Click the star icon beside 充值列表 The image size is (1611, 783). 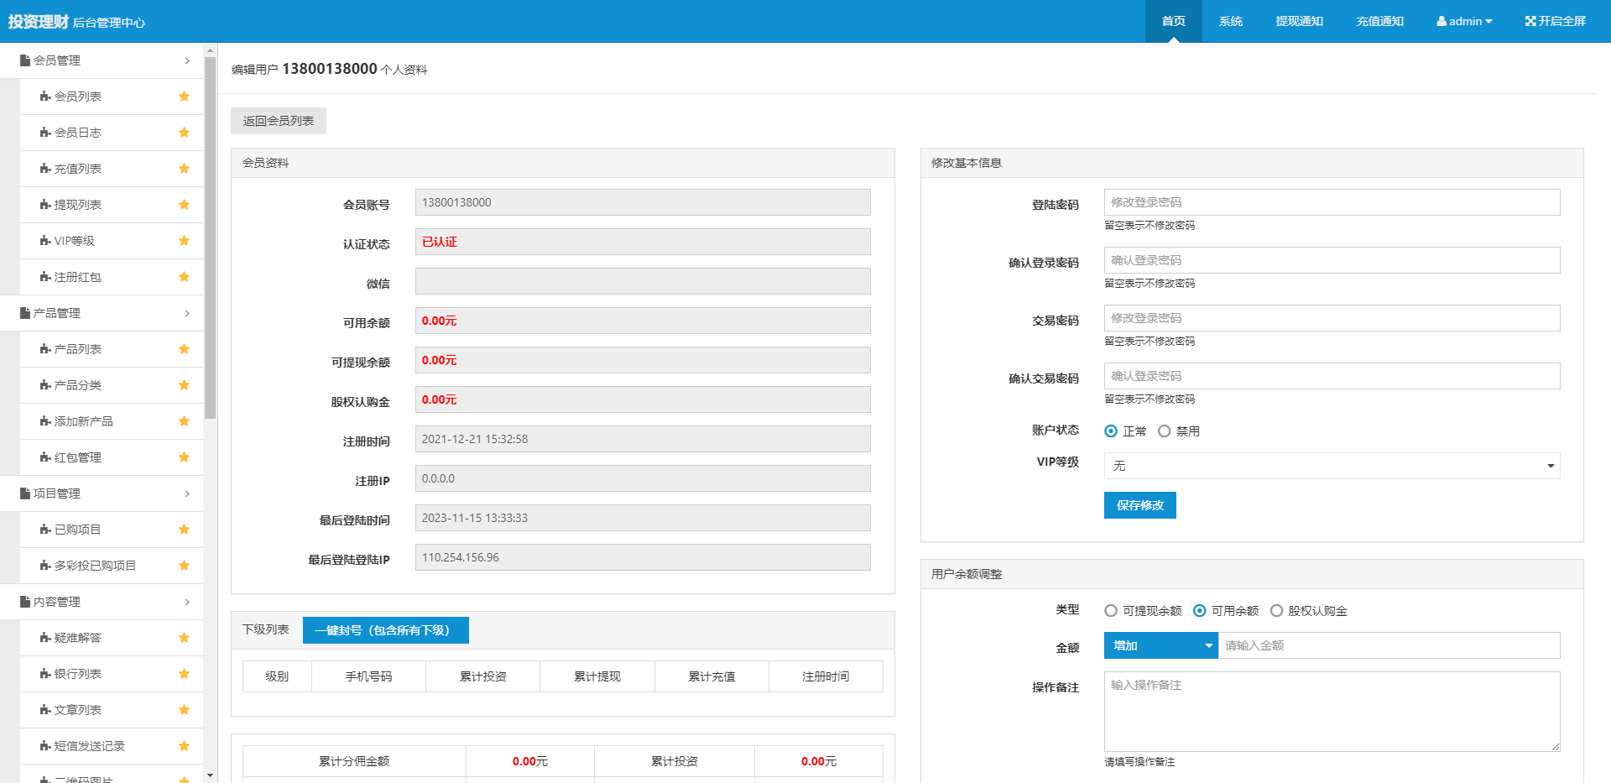point(184,169)
